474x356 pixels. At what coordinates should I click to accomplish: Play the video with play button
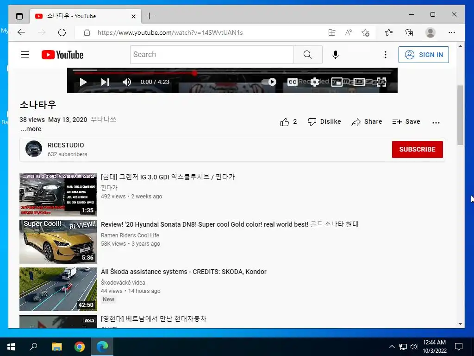(x=83, y=82)
